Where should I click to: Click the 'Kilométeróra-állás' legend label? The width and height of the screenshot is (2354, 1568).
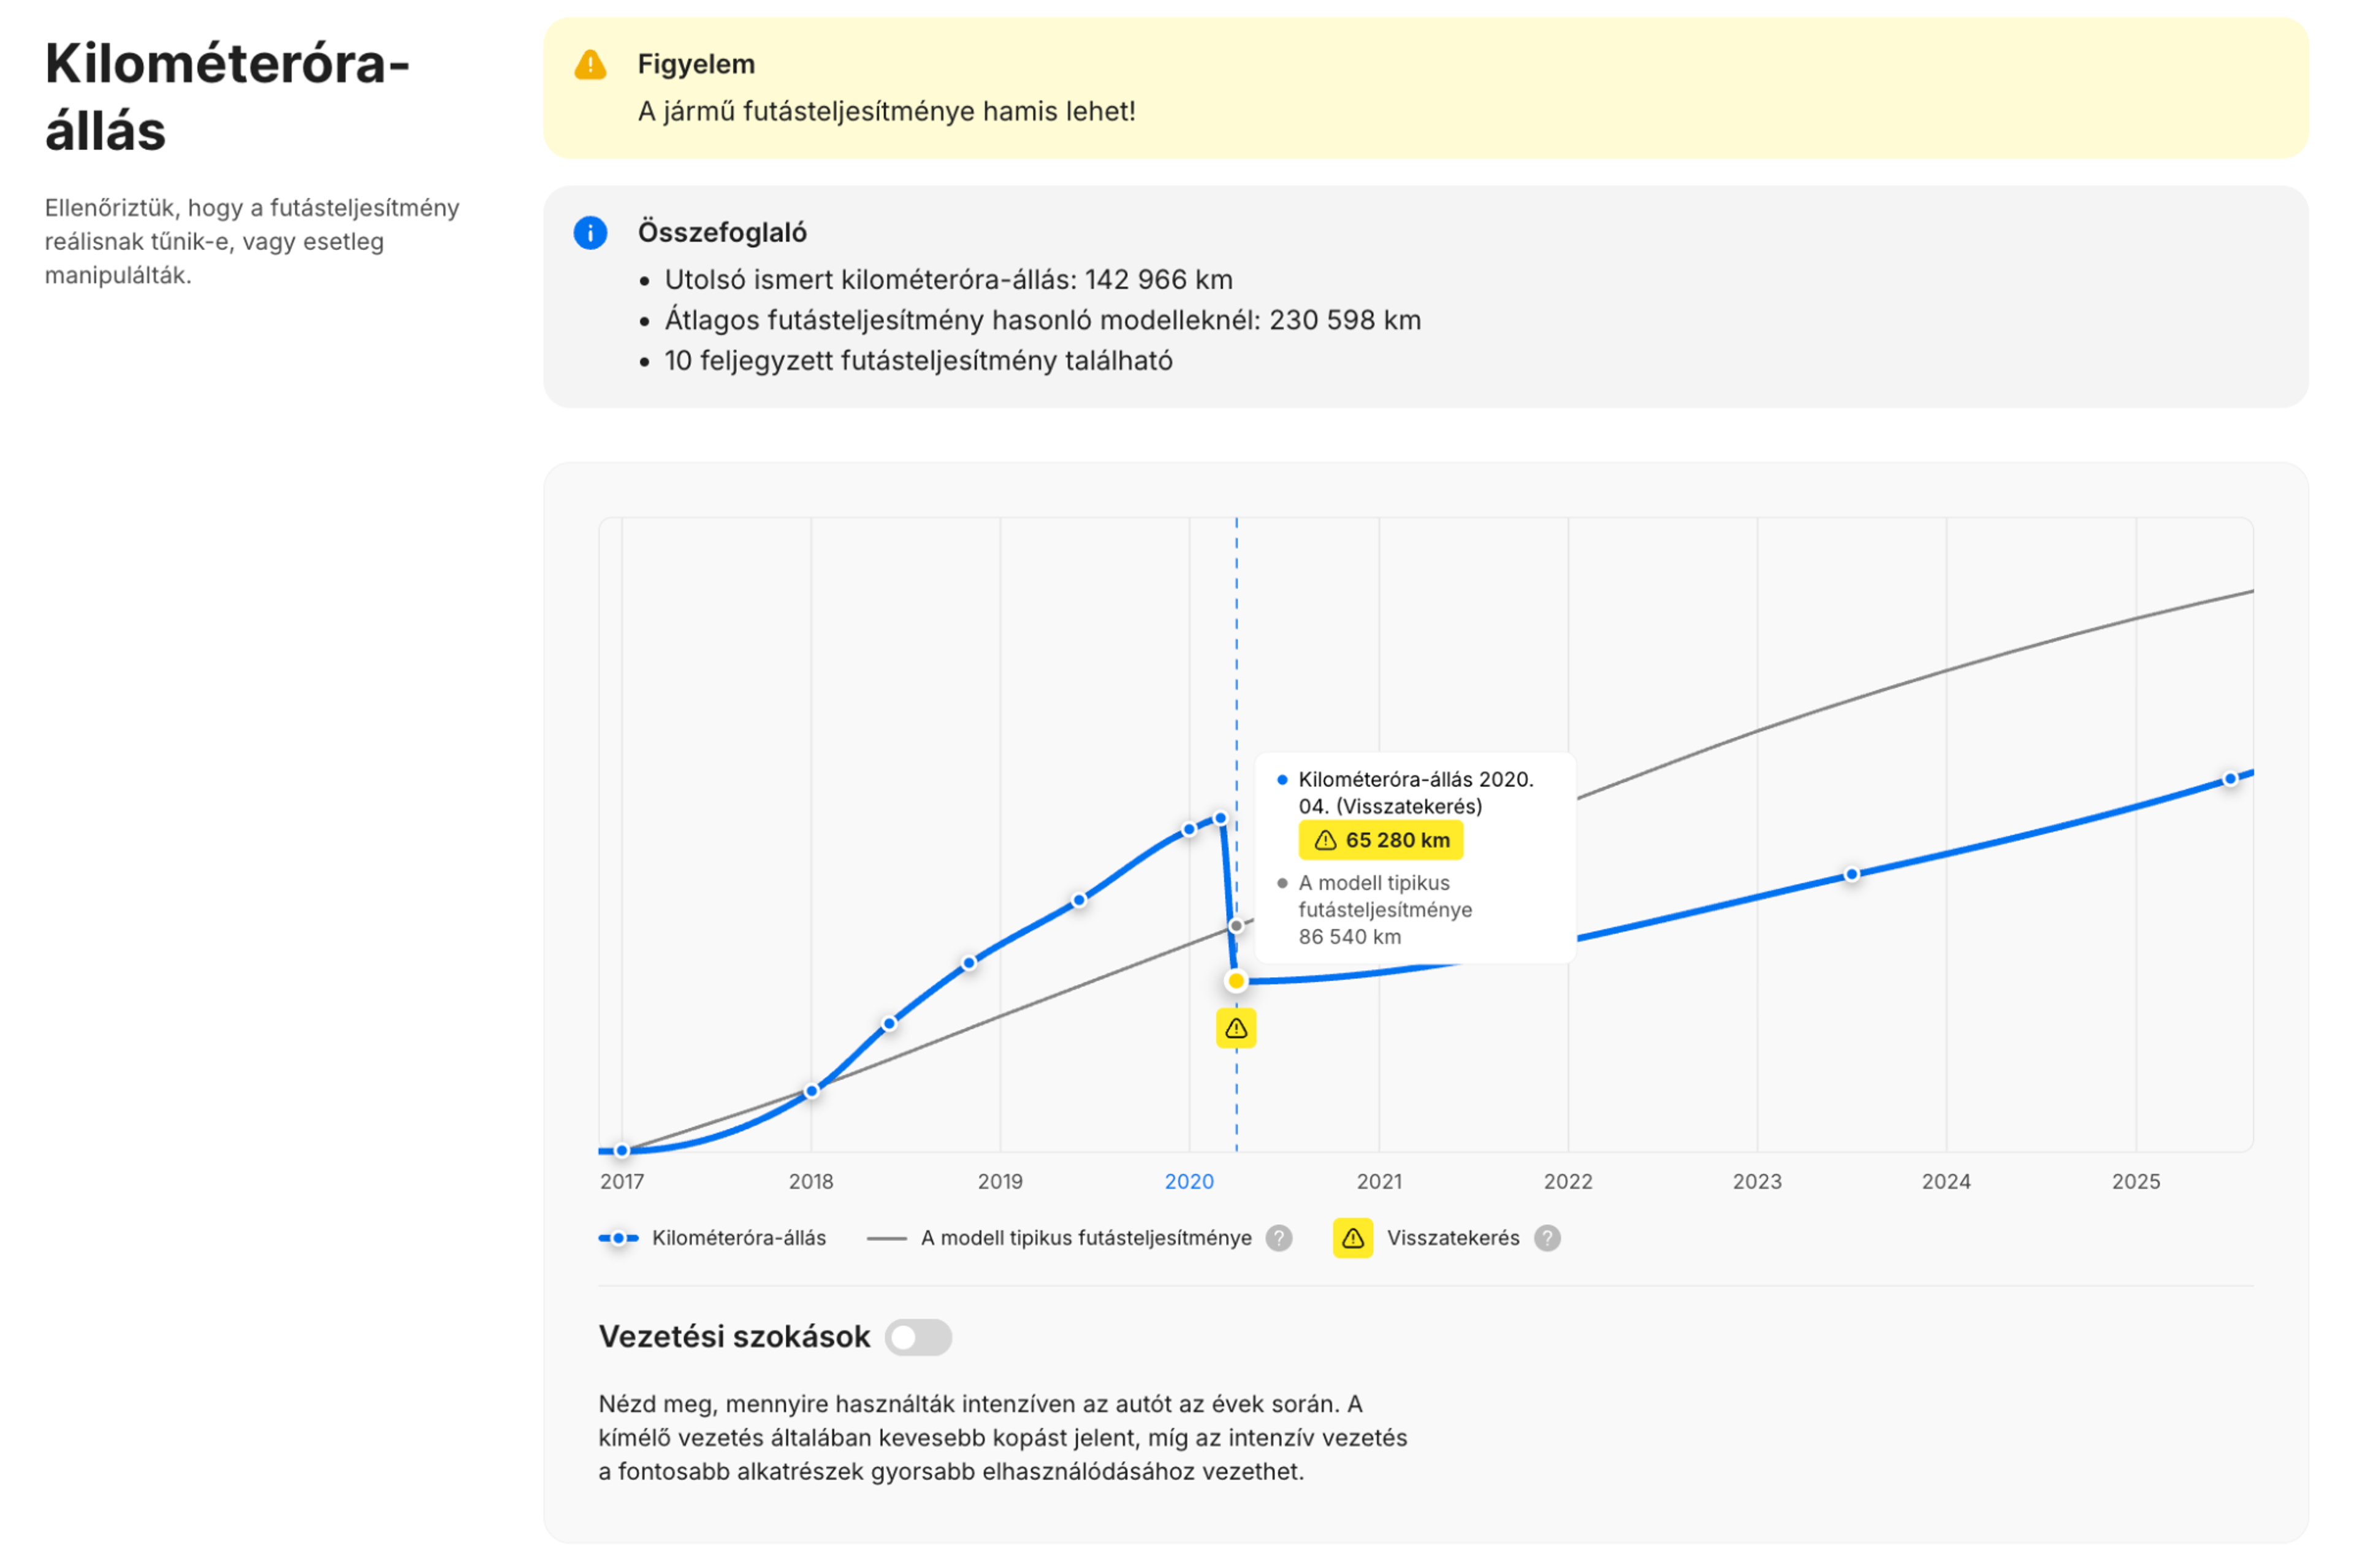739,1238
